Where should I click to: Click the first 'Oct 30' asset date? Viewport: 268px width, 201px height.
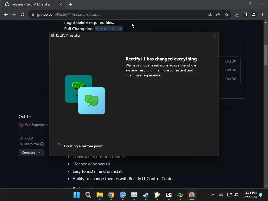[x=231, y=61]
